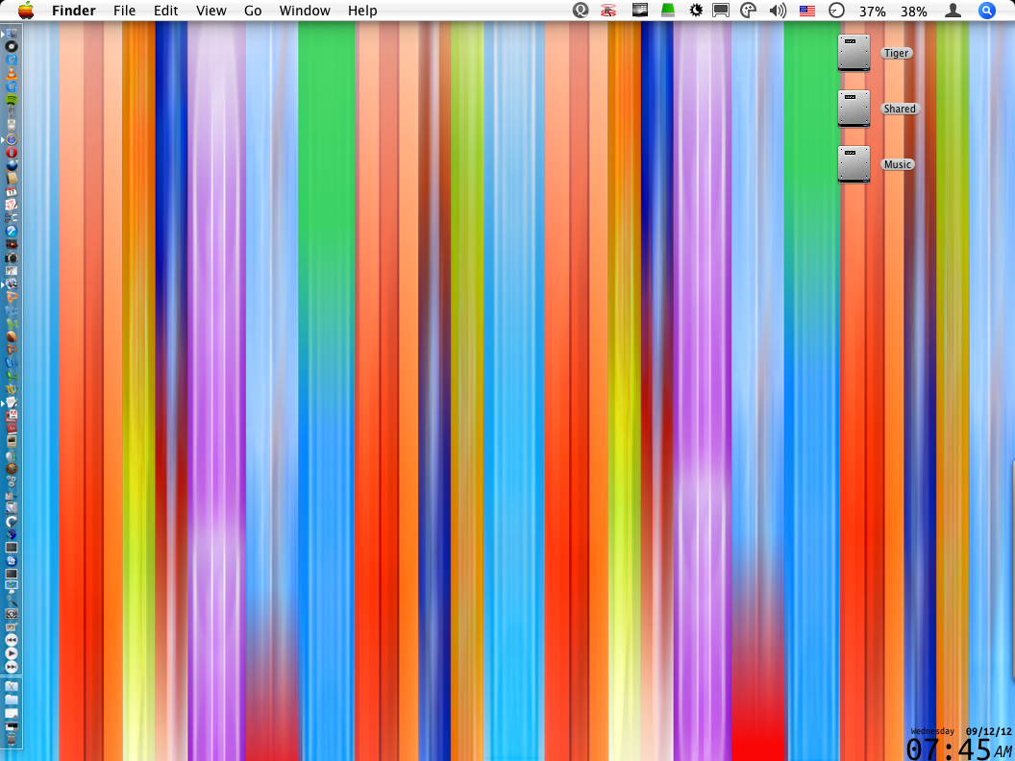The image size is (1015, 761).
Task: Open the Go menu
Action: [x=253, y=11]
